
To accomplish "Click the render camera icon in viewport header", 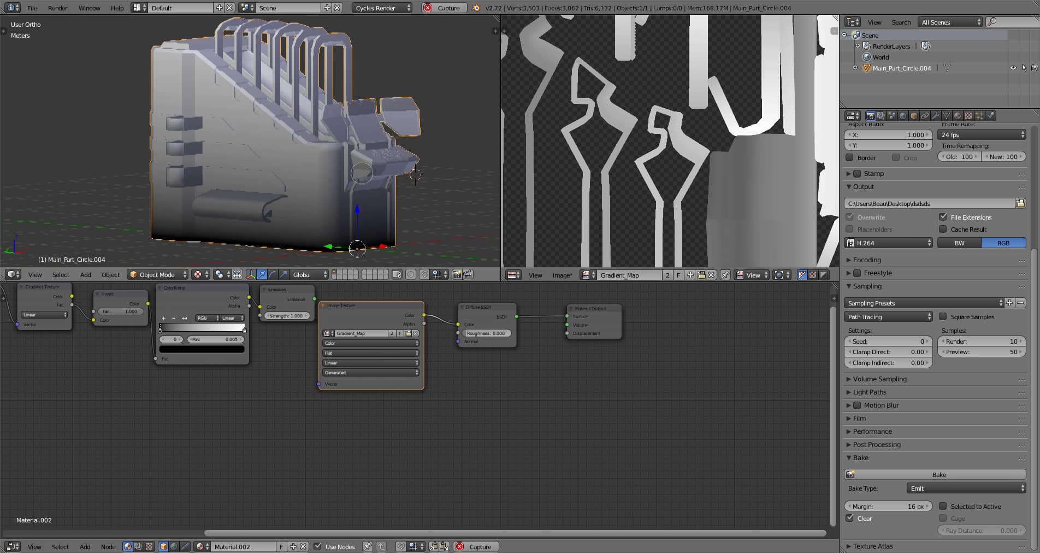I will (457, 275).
